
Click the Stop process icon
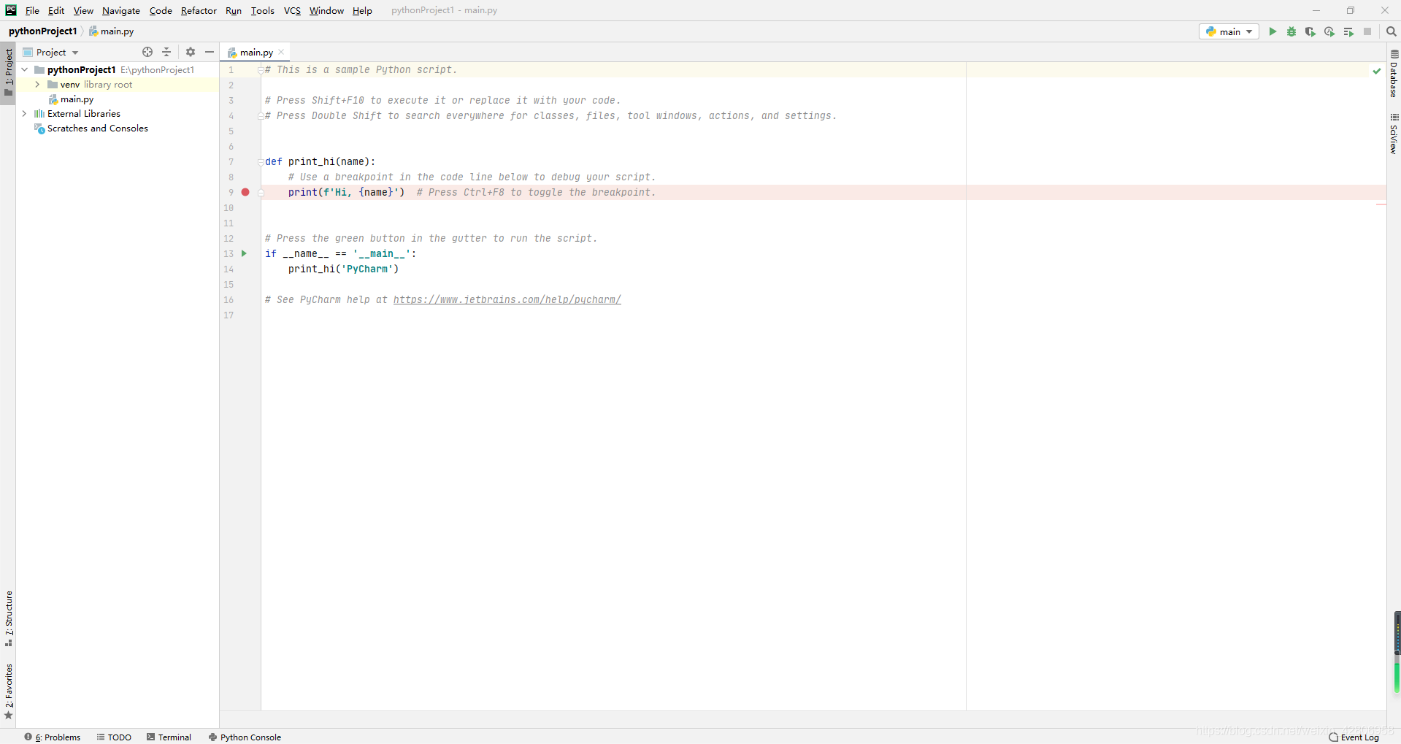click(1367, 31)
